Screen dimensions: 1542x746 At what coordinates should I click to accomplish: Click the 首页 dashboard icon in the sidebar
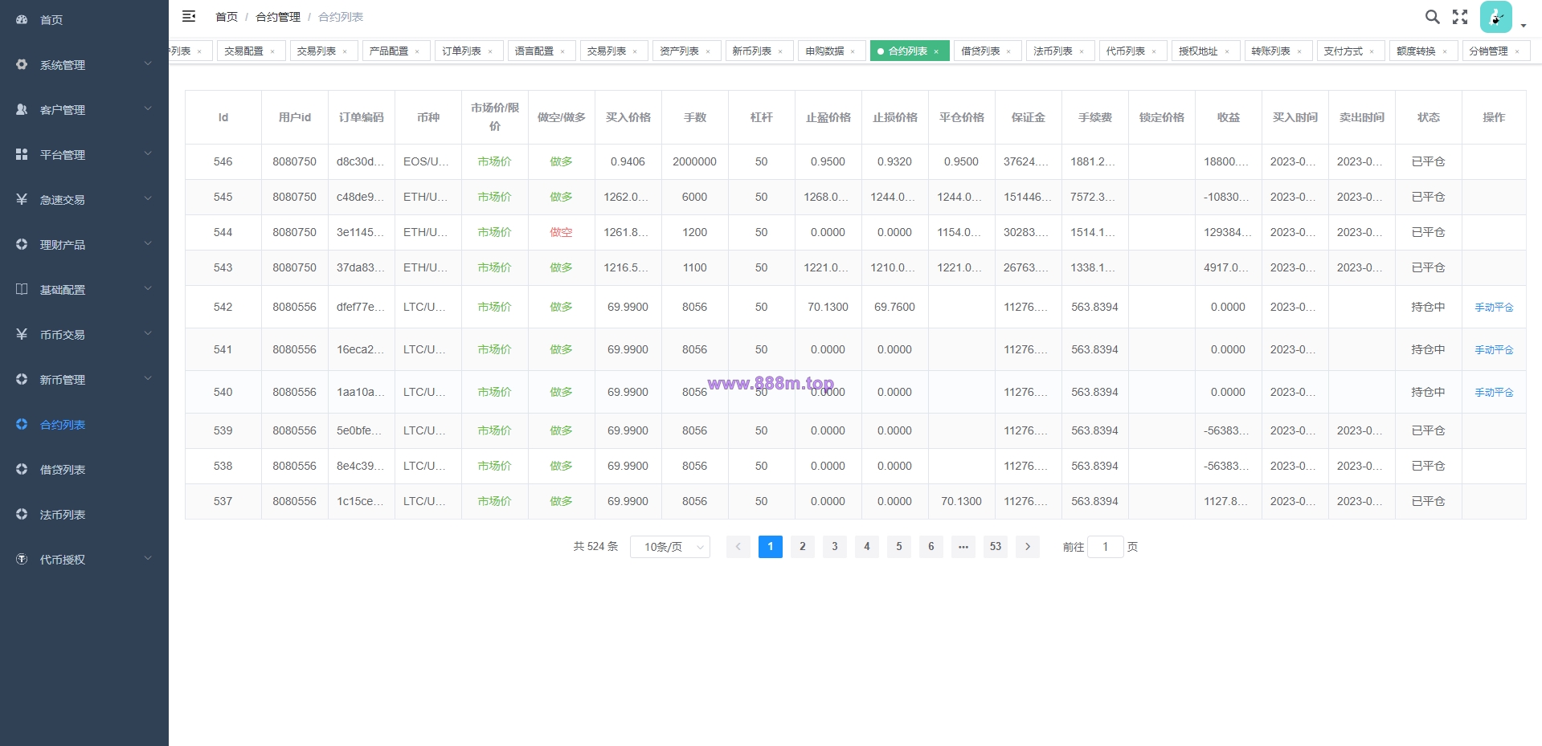[x=22, y=19]
